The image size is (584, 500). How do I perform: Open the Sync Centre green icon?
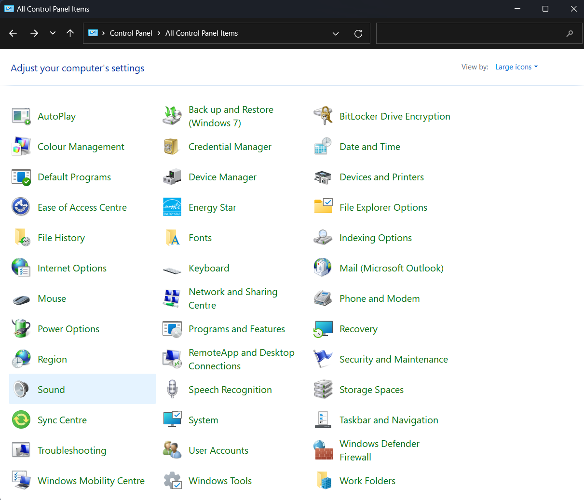[21, 420]
